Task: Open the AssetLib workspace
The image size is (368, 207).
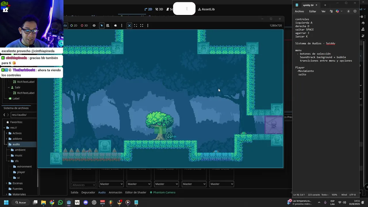Action: click(x=206, y=9)
